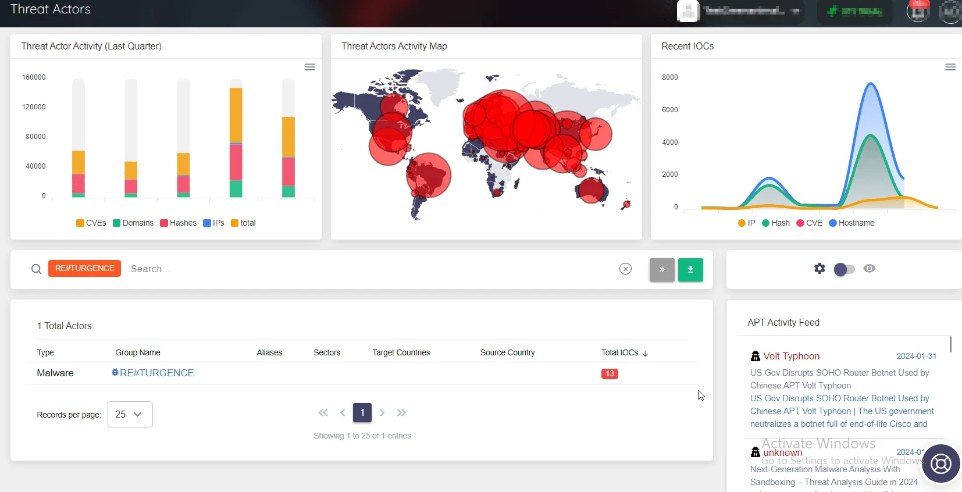Viewport: 962px width, 492px height.
Task: Go to previous page arrow
Action: point(343,412)
